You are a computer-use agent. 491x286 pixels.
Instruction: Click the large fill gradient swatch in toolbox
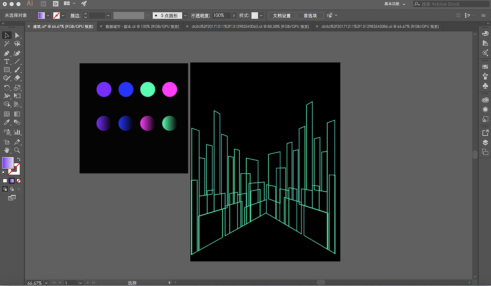[x=8, y=163]
